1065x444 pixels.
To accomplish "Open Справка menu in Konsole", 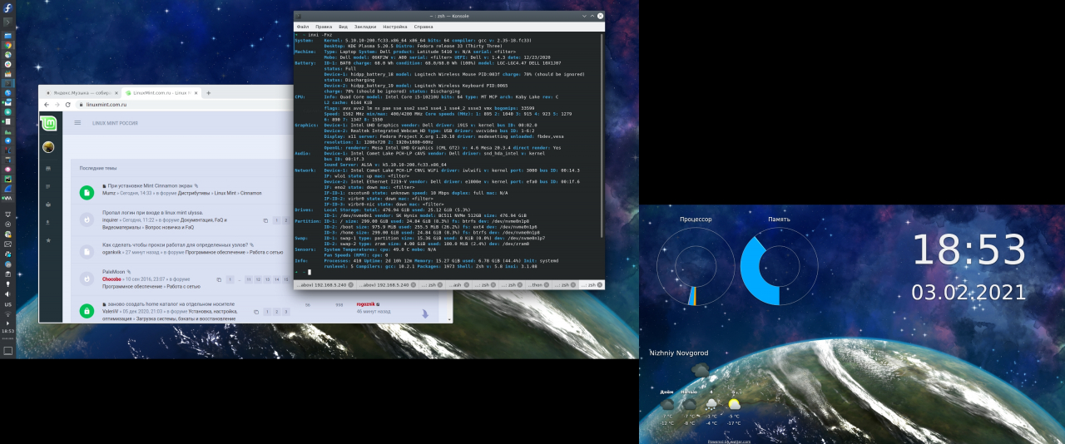I will click(x=424, y=27).
